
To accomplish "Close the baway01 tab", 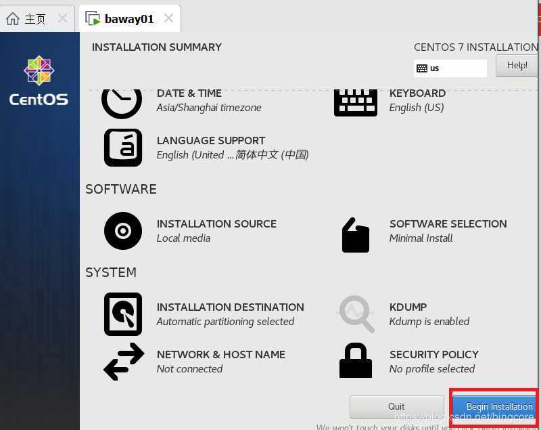I will tap(168, 18).
